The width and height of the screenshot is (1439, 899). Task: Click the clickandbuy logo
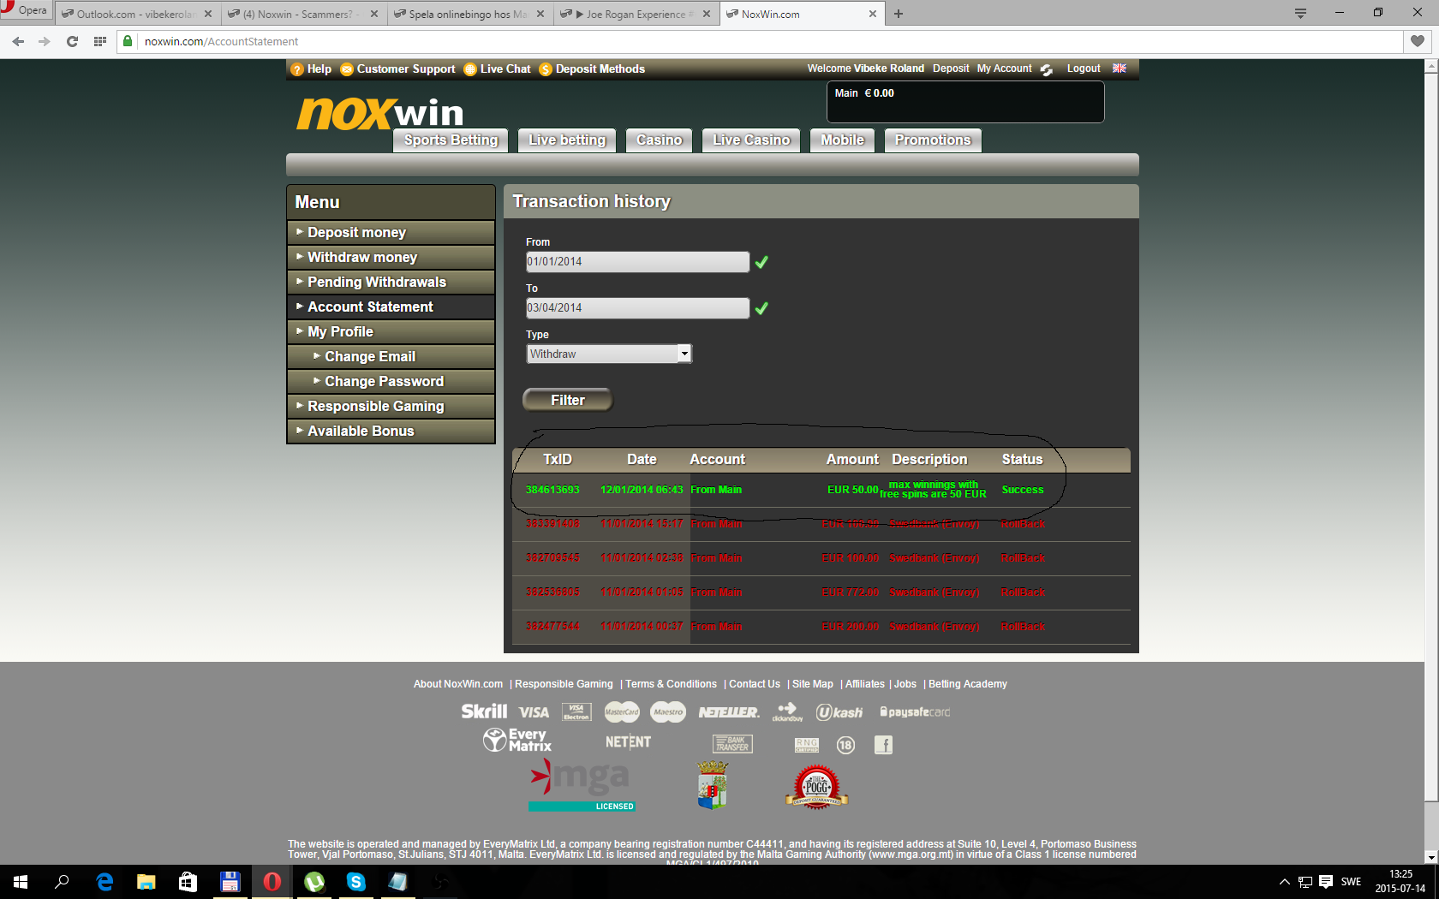787,711
